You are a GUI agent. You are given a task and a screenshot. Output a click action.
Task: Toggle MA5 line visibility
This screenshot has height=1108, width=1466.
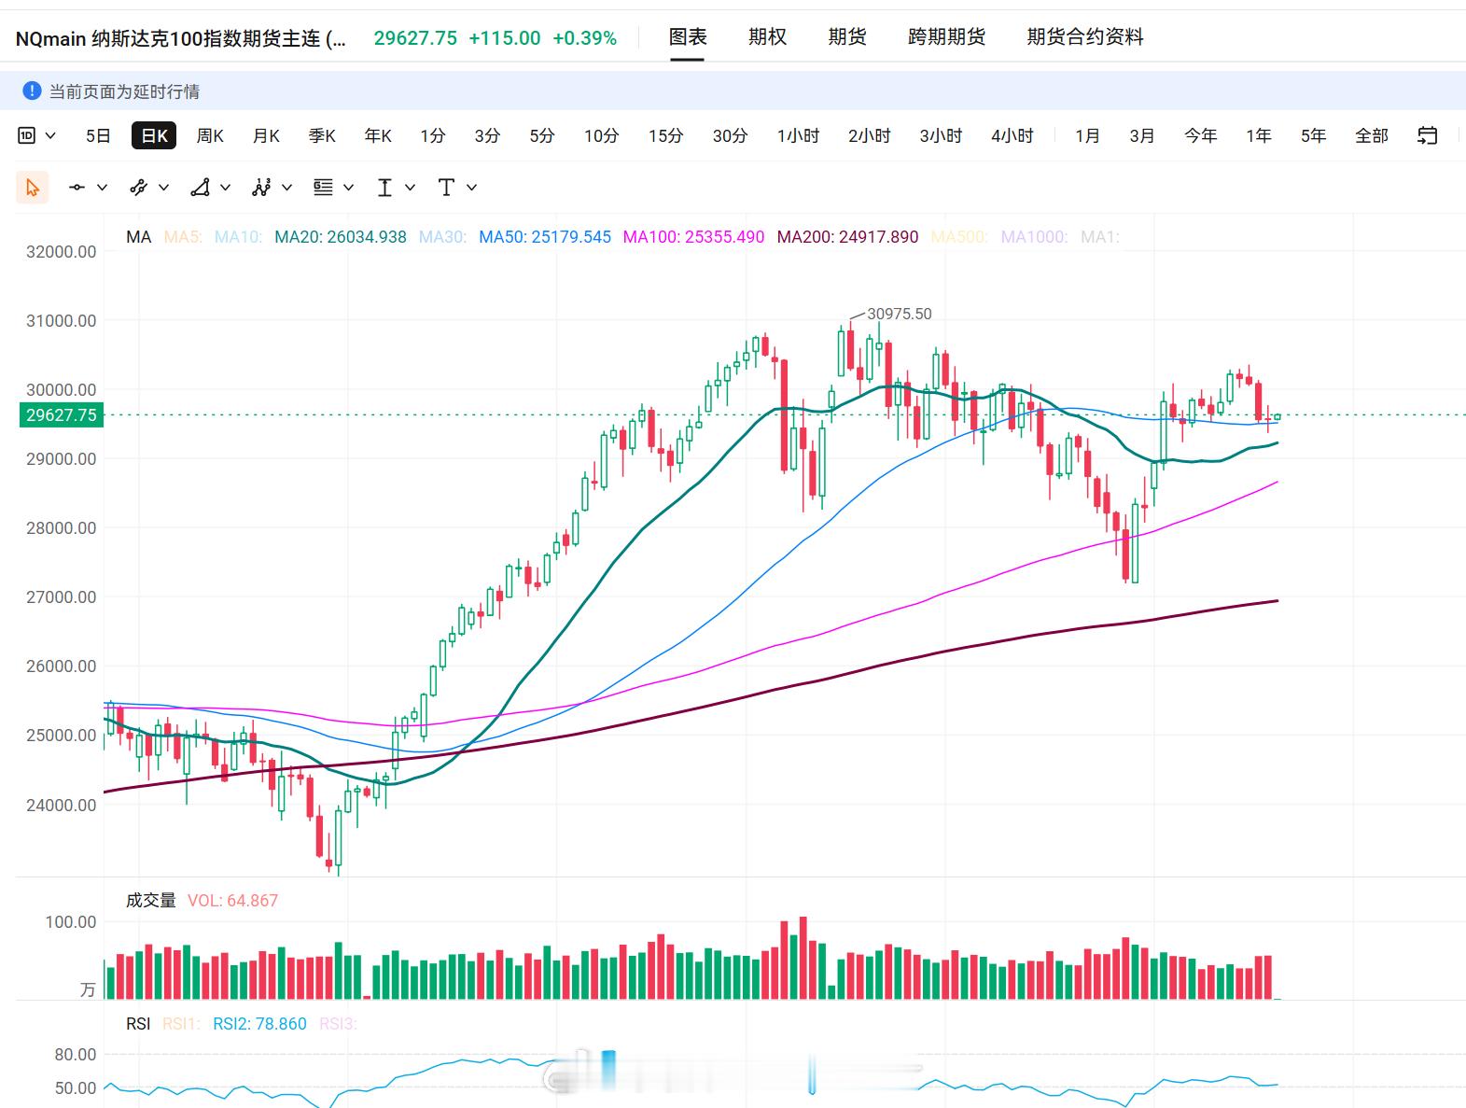(x=183, y=237)
